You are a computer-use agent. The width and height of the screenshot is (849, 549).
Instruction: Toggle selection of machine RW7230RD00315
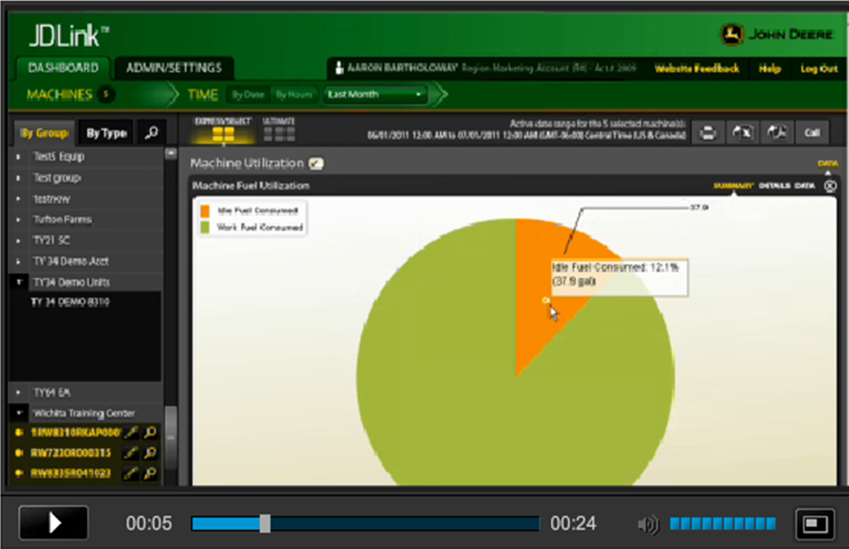(19, 453)
